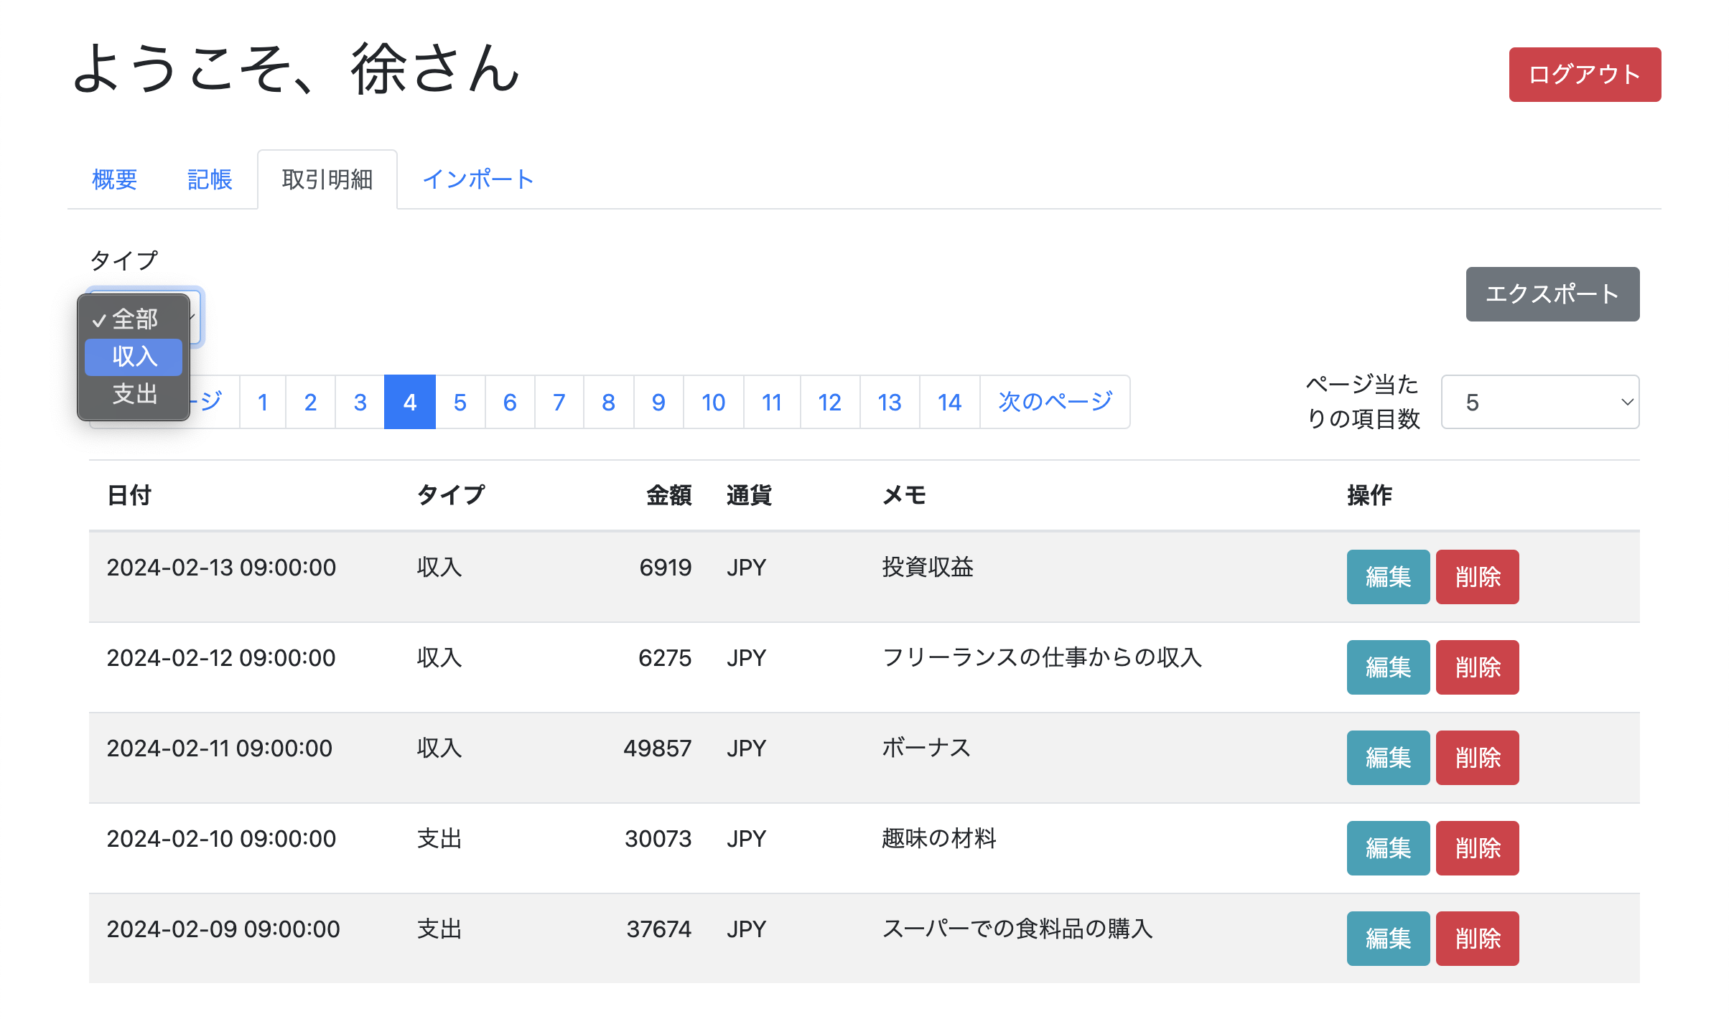Click 次のページ pagination link
This screenshot has height=1019, width=1729.
tap(1054, 402)
